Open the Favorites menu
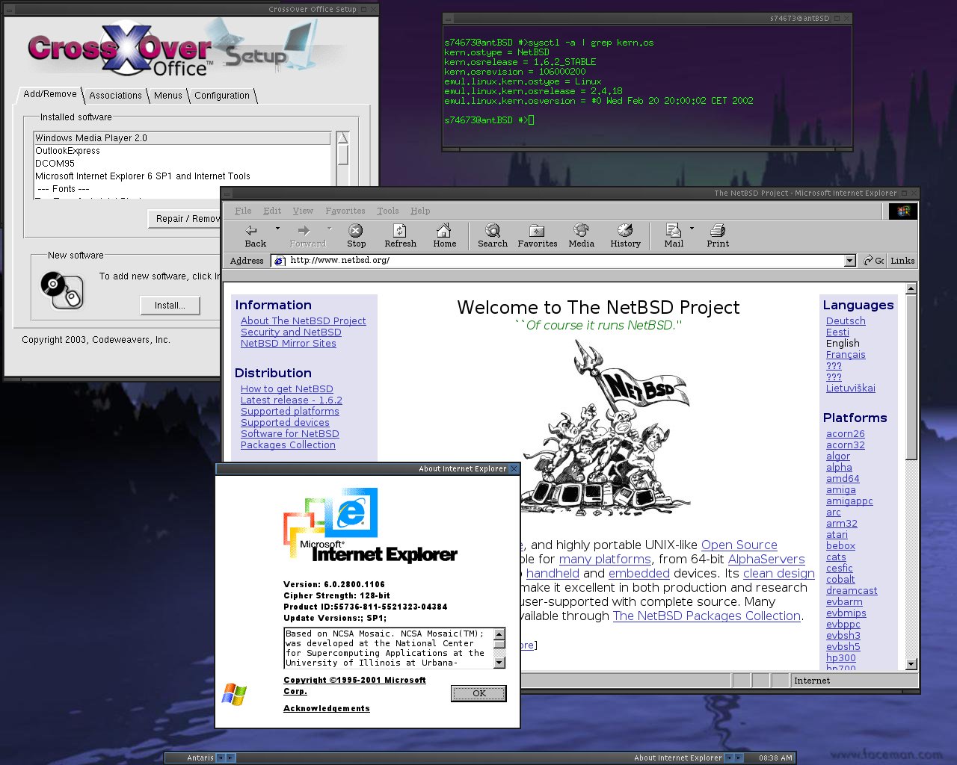Viewport: 957px width, 765px height. (x=345, y=211)
